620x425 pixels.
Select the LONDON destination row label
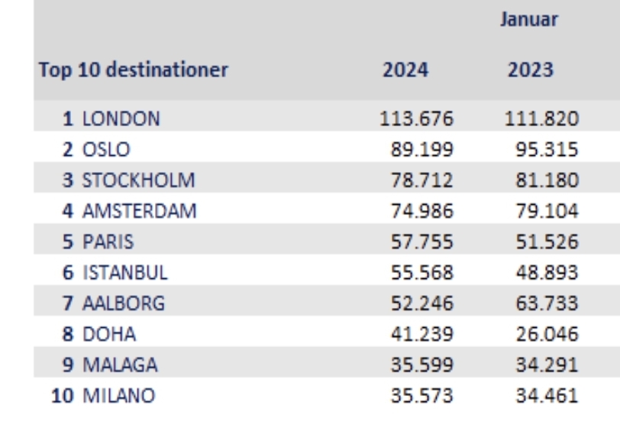click(x=121, y=118)
